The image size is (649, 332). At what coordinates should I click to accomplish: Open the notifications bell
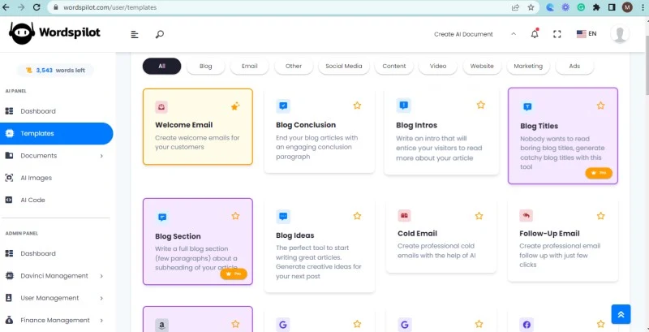[x=535, y=33]
